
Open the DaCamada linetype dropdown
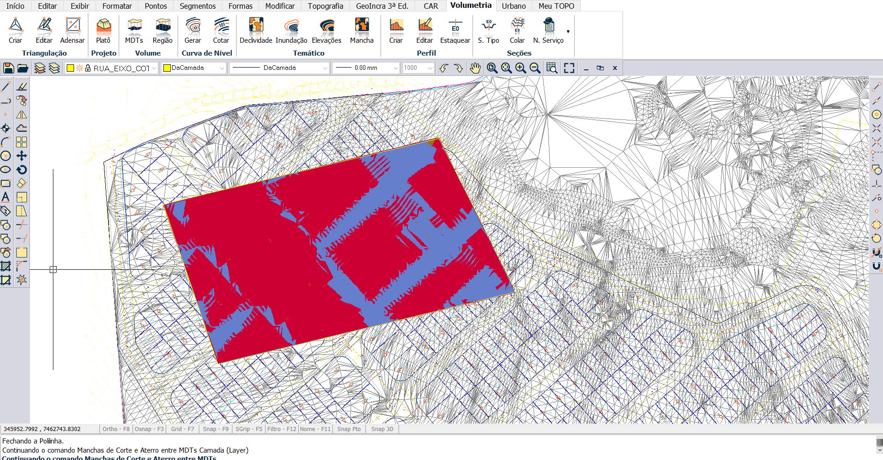(x=325, y=68)
